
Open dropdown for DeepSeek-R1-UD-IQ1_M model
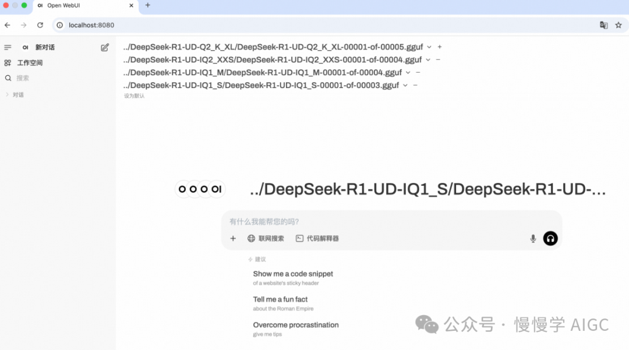click(408, 73)
